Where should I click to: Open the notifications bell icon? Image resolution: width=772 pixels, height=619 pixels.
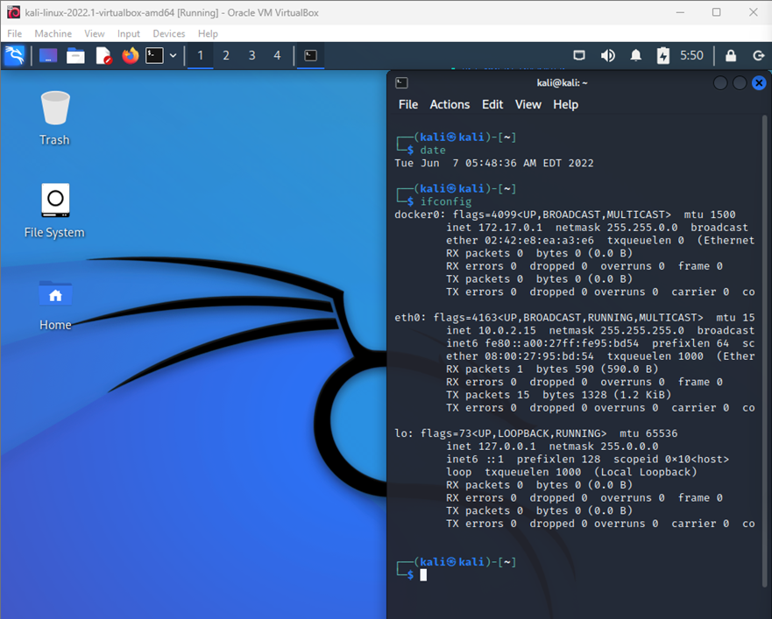[636, 56]
